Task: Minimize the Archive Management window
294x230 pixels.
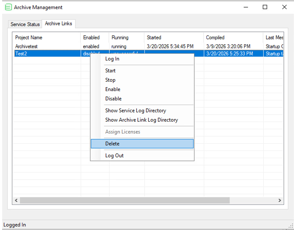Action: (x=246, y=7)
